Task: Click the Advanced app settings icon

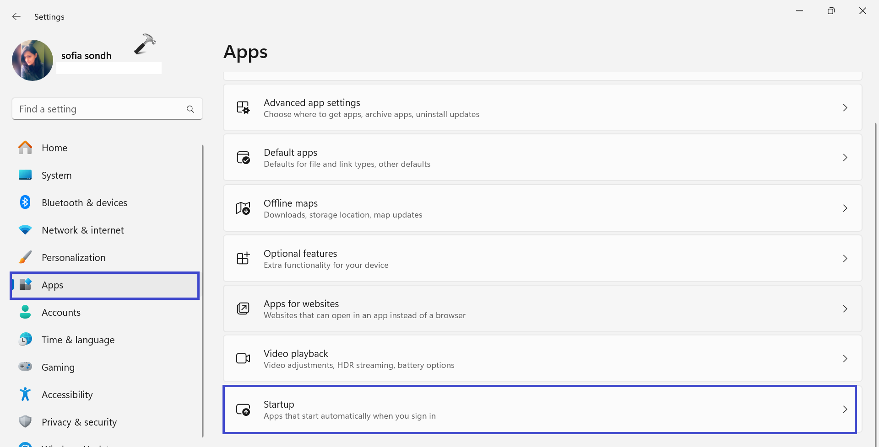Action: 243,108
